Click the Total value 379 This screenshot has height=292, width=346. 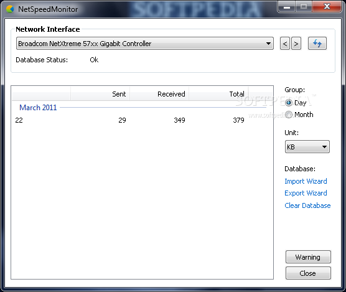pos(238,120)
